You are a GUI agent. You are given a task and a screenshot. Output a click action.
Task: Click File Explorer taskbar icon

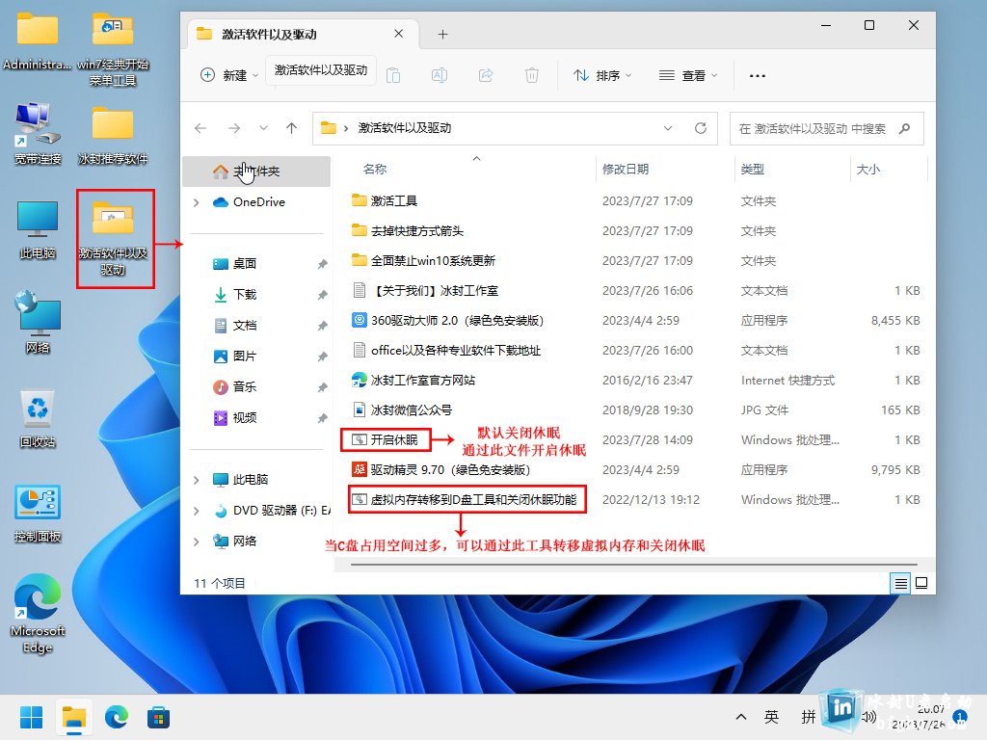pyautogui.click(x=73, y=717)
